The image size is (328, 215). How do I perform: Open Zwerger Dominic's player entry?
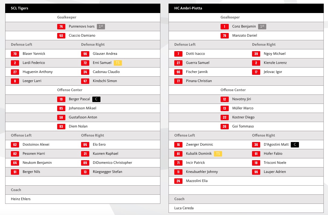(x=199, y=144)
